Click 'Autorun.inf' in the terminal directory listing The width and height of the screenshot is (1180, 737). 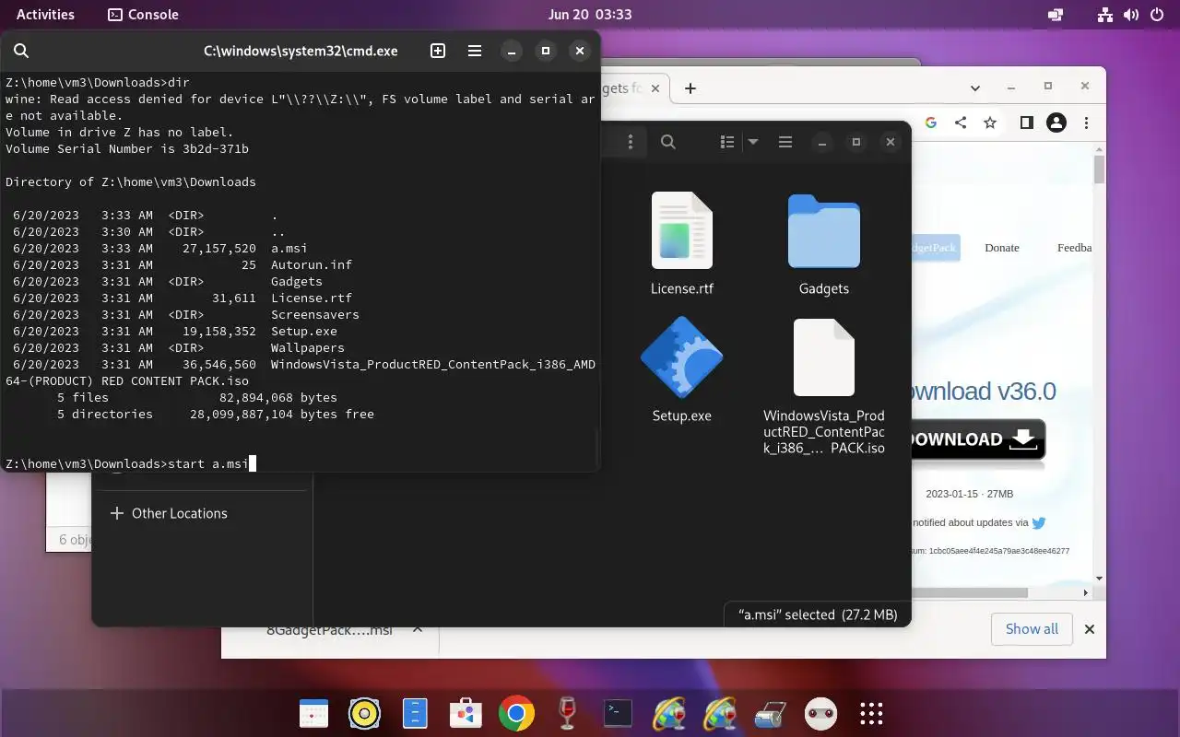(312, 264)
